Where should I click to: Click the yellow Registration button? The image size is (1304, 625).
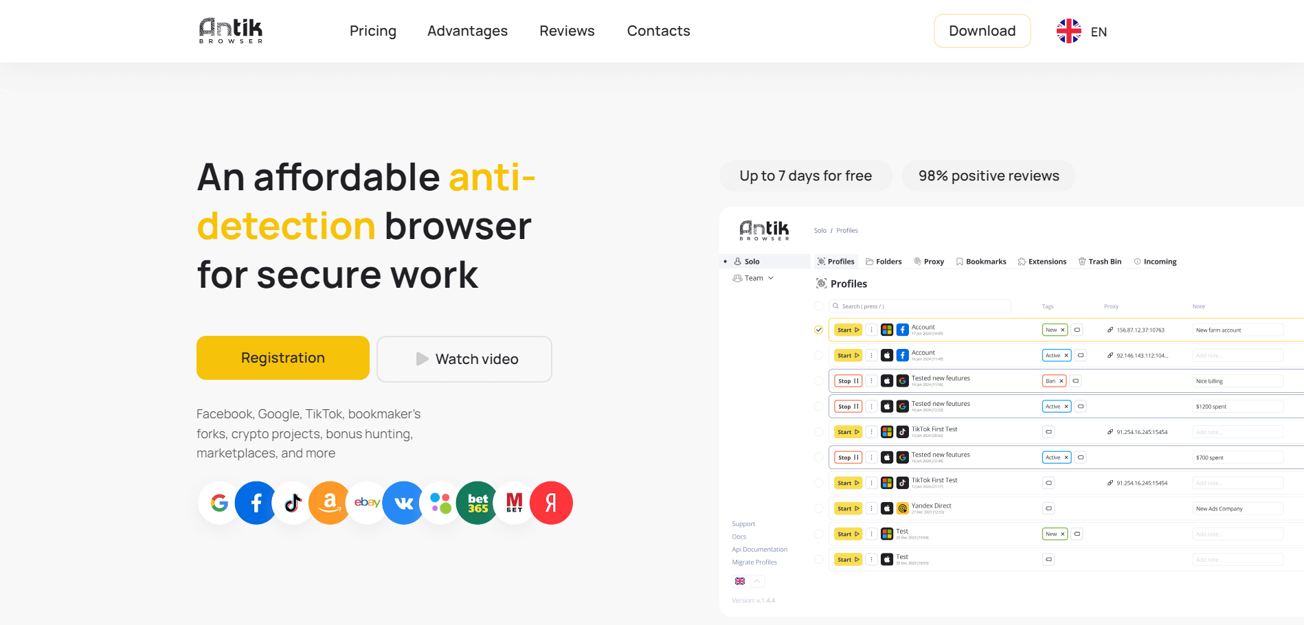283,358
